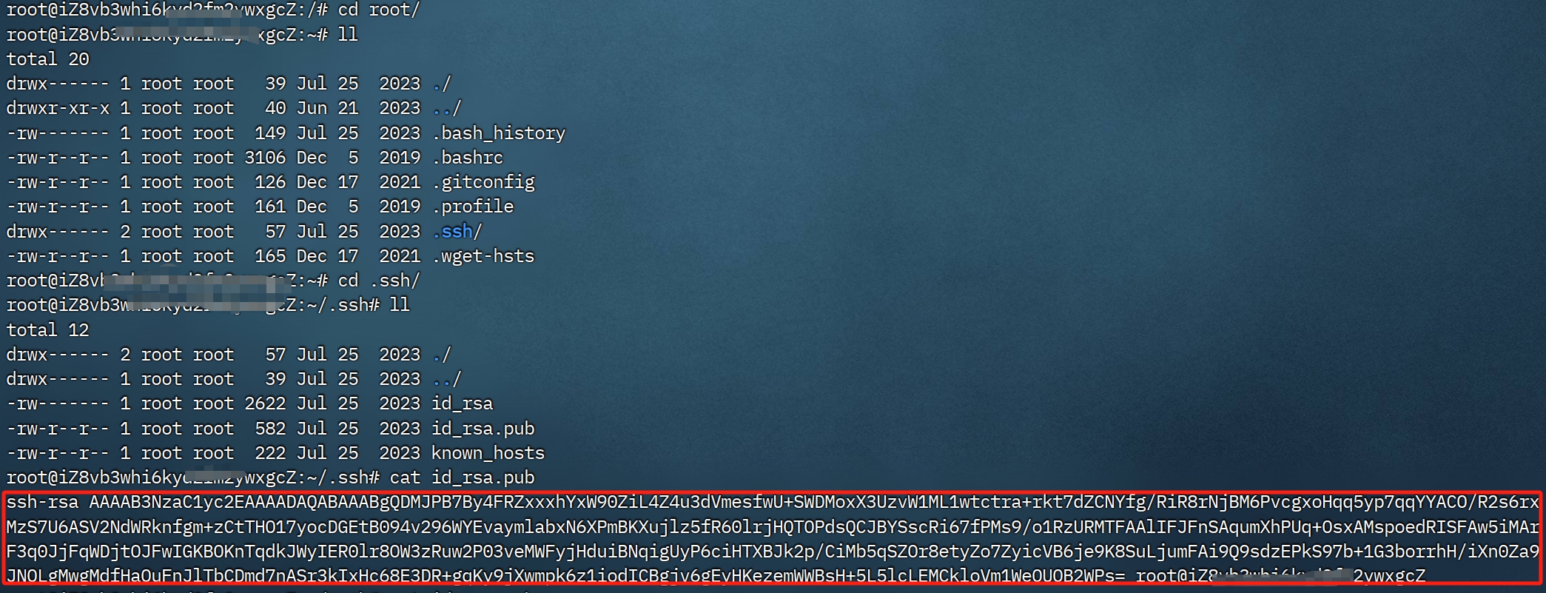The height and width of the screenshot is (593, 1546).
Task: Click the 'total 20' output line
Action: pos(47,59)
